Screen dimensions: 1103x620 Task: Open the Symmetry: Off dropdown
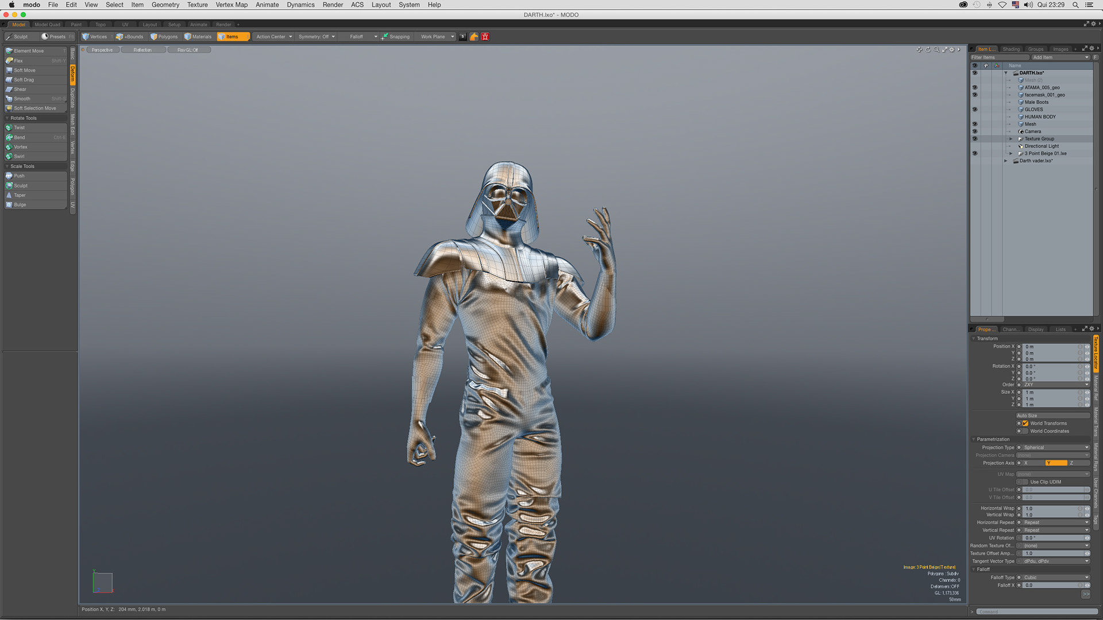coord(317,37)
